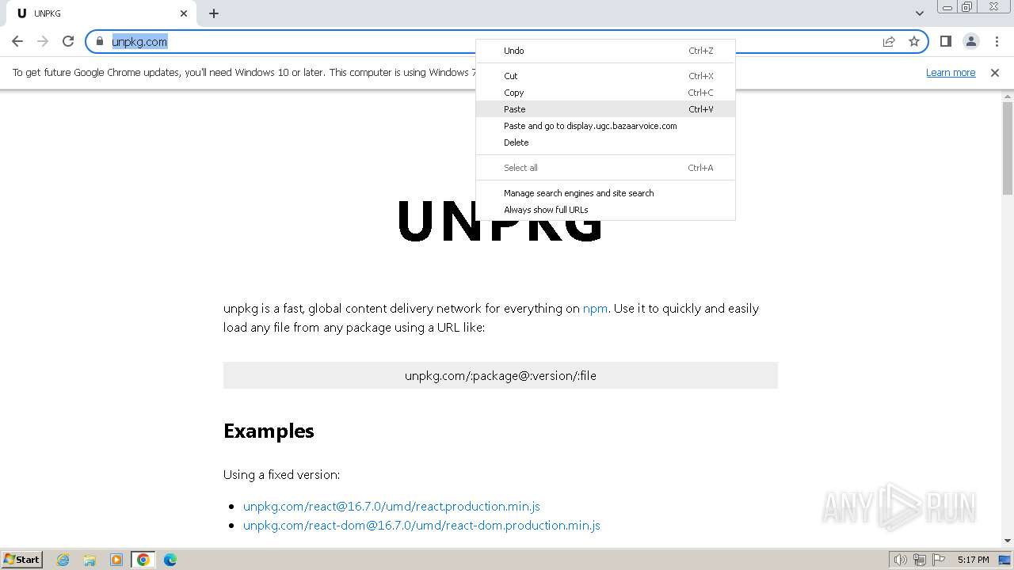Toggle the side panel icon
Screen dimensions: 1014x570
pos(945,41)
